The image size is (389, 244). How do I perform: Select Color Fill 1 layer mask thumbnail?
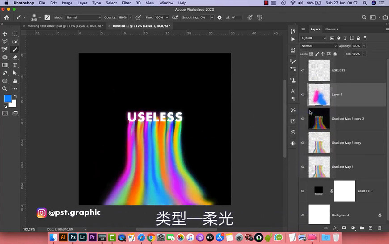tap(345, 191)
